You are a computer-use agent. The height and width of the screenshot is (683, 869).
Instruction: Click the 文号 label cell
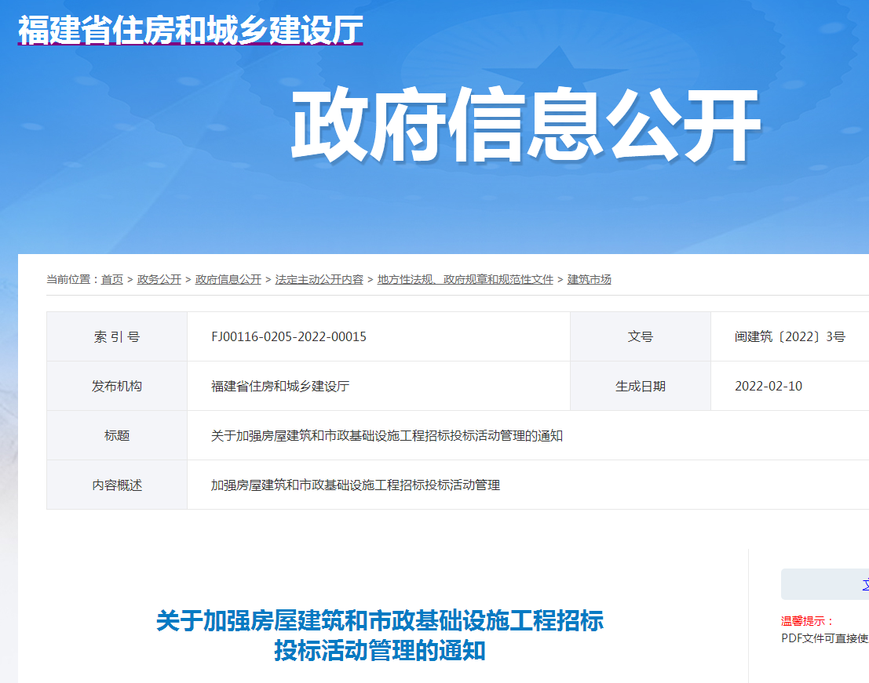[641, 336]
